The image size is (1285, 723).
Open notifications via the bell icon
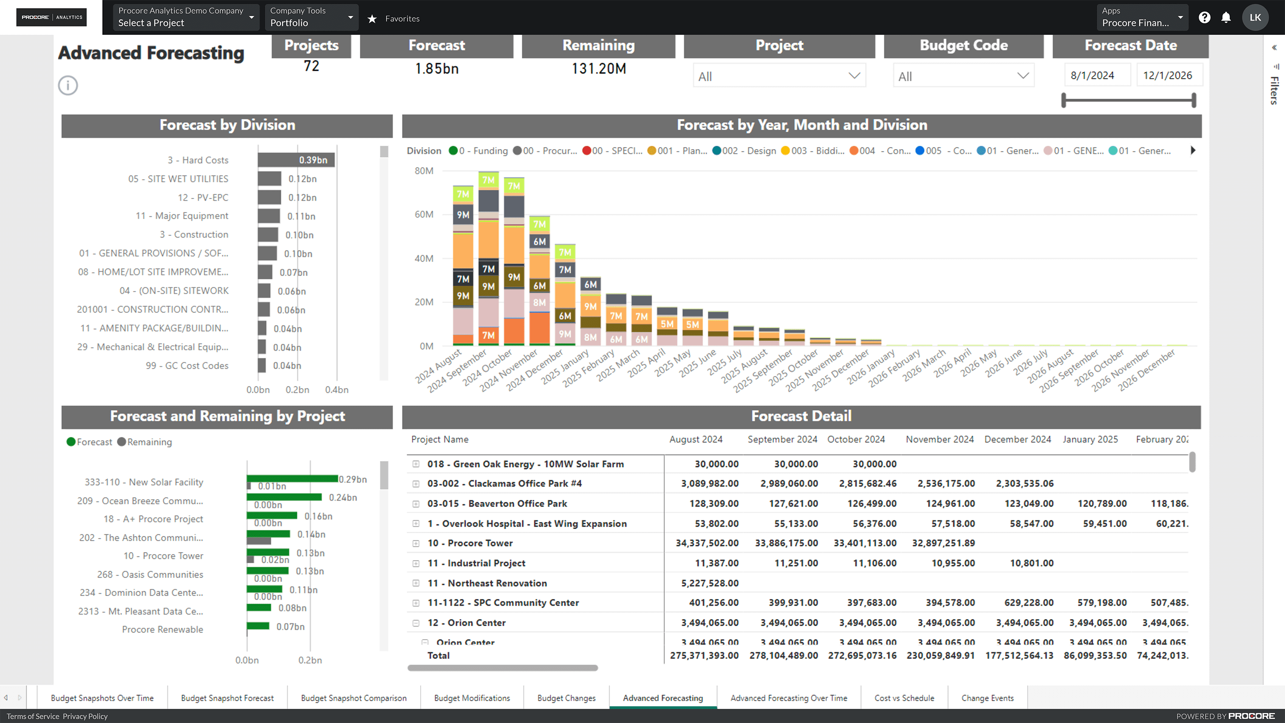click(x=1226, y=17)
